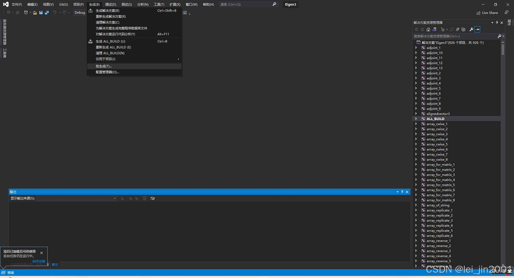
Task: Open the 调试(D) menu
Action: pos(110,4)
